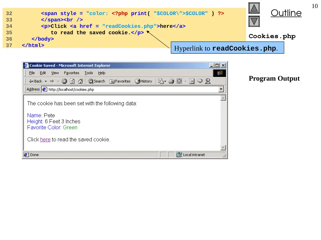Click the Refresh page icon

coord(72,81)
